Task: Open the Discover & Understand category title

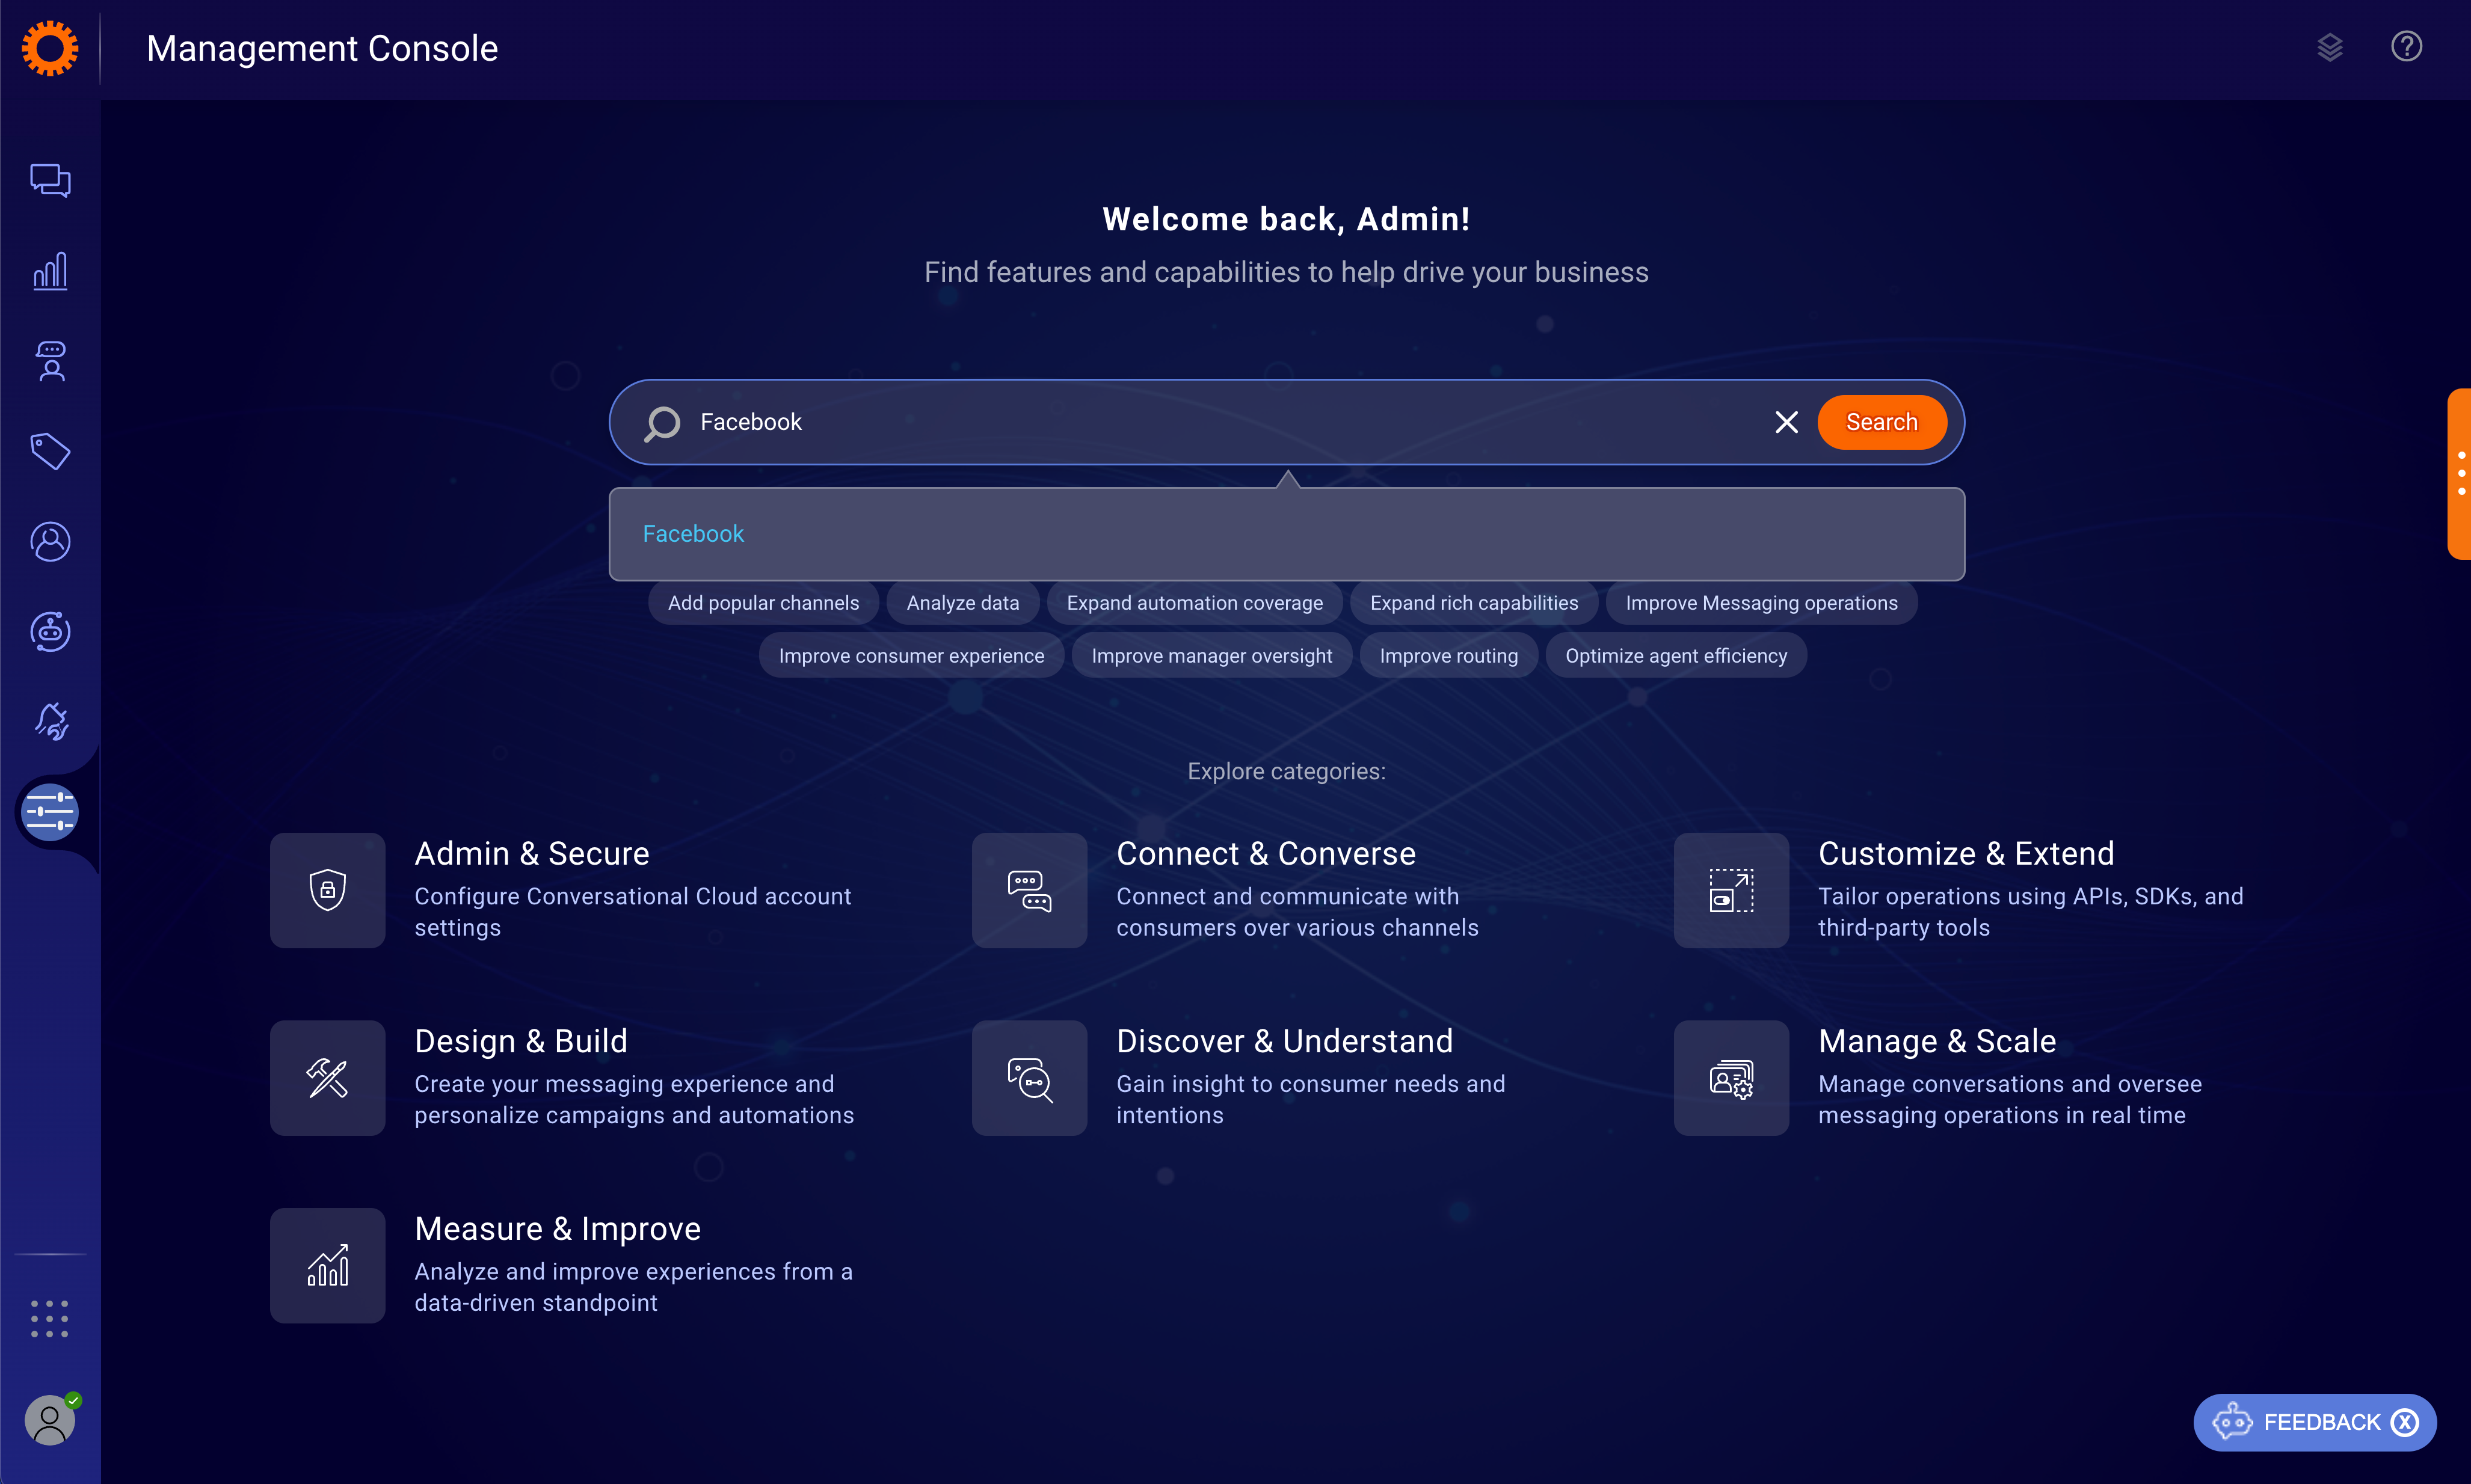Action: [1284, 1041]
